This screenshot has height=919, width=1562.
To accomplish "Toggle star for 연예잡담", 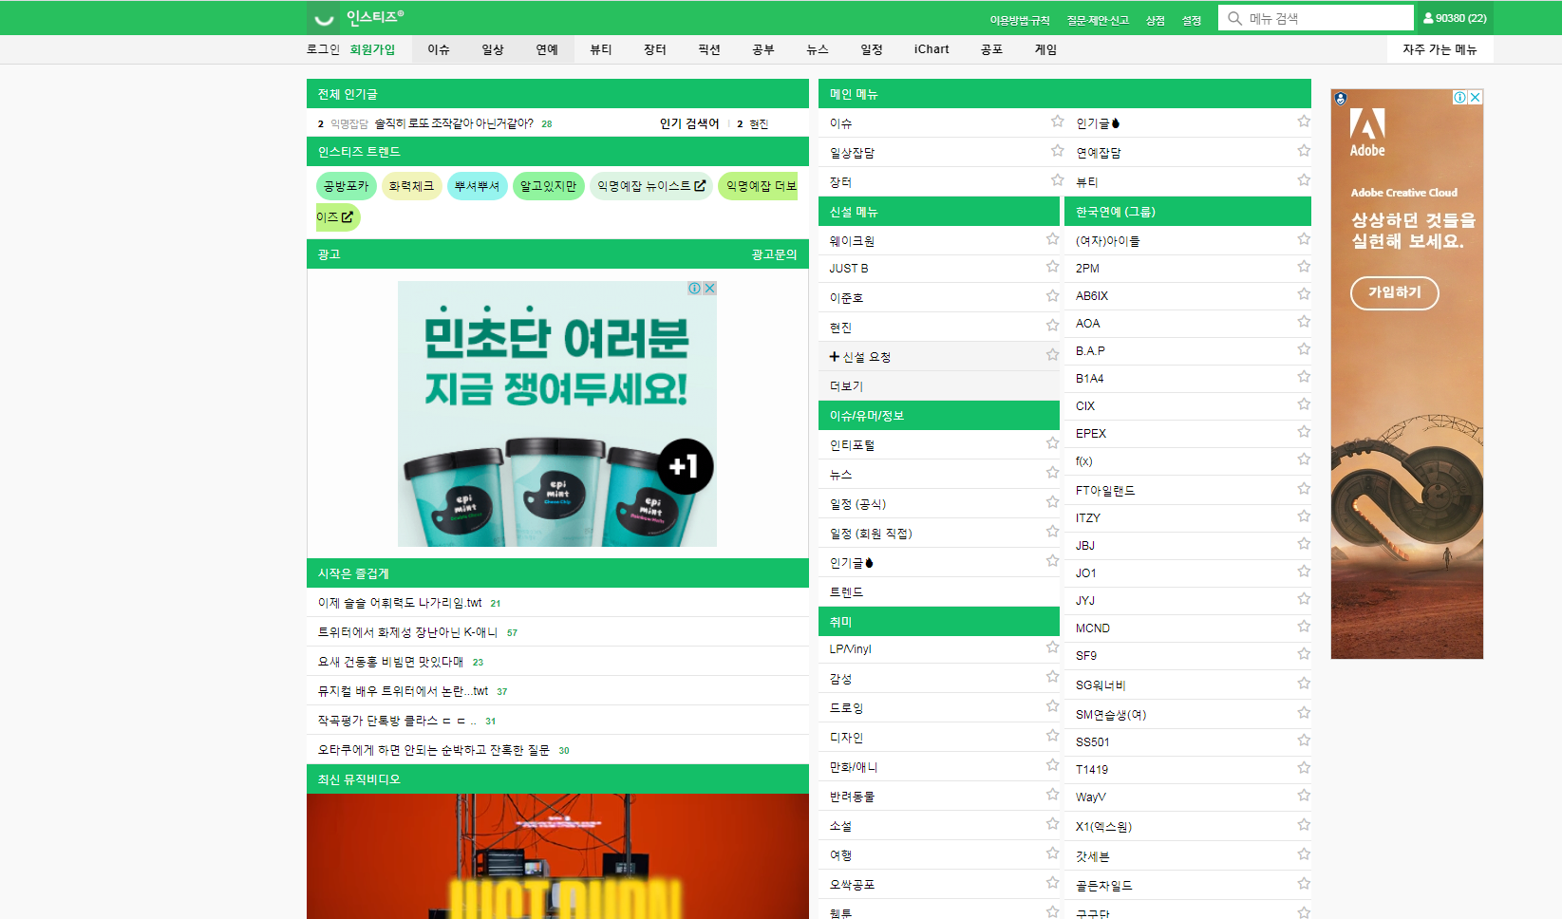I will pos(1304,150).
